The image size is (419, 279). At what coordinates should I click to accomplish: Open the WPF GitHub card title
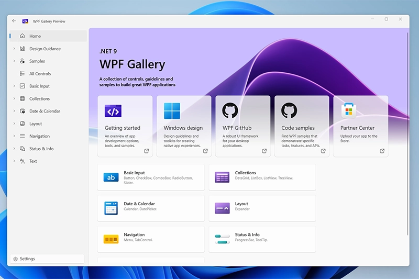237,128
